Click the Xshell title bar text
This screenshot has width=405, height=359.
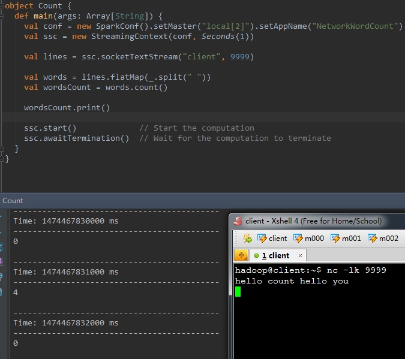click(x=313, y=221)
